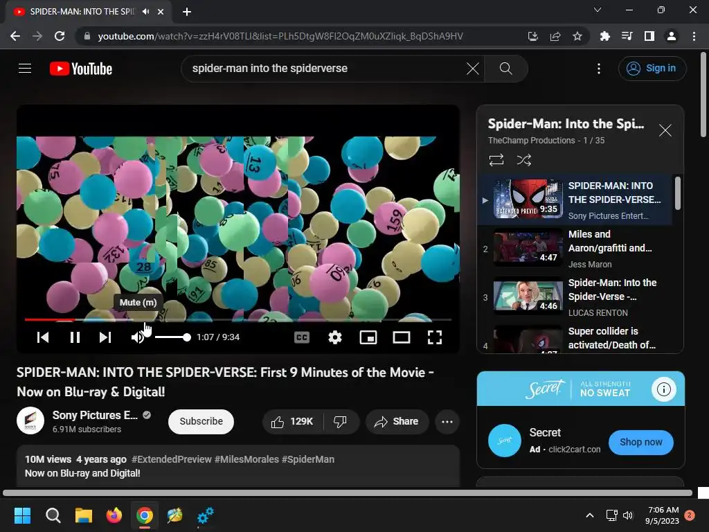Toggle closed captions CC button

coord(302,337)
